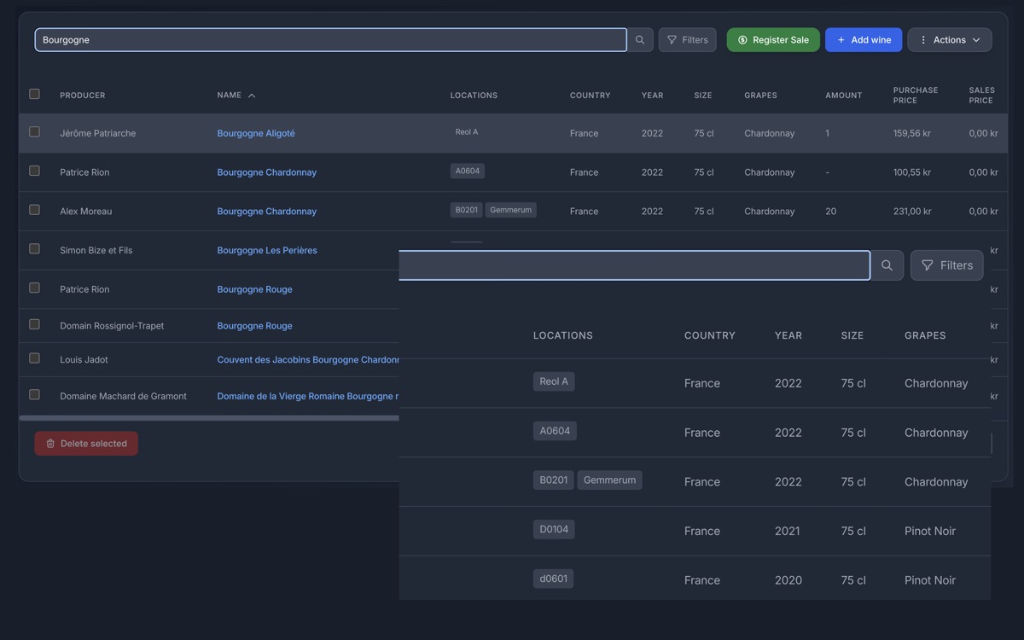
Task: Click the search field in the enlarged inset
Action: tap(634, 265)
